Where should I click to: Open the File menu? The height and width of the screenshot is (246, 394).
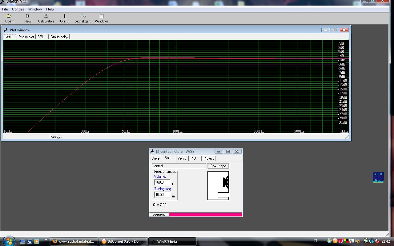(5, 9)
